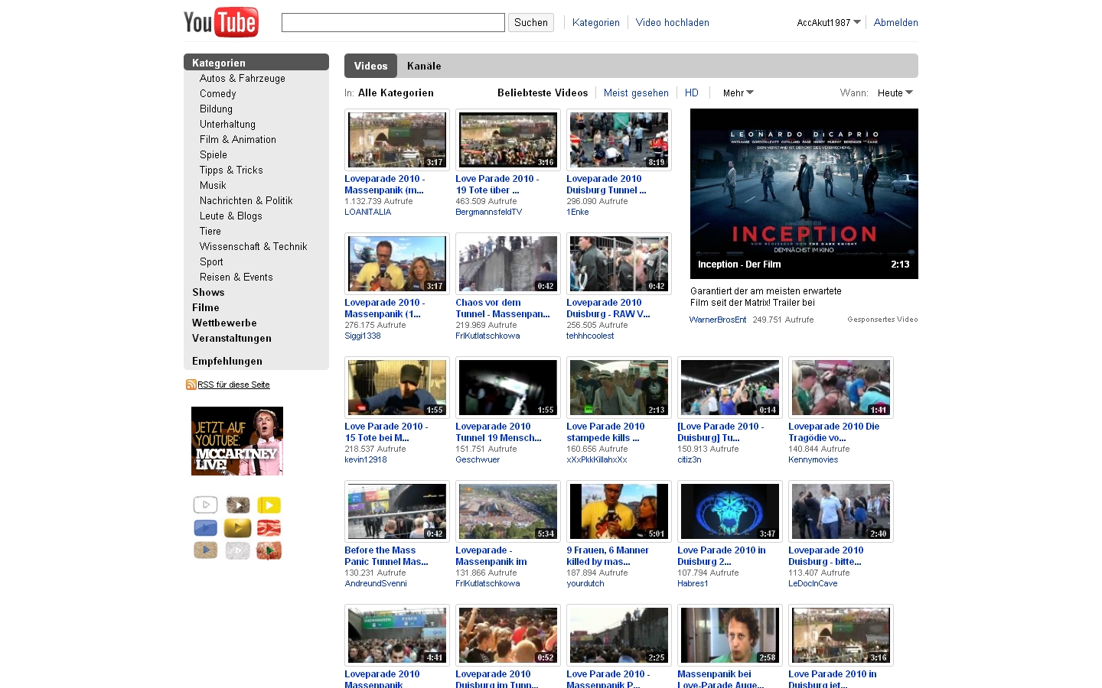Switch to the Videos tab
1102x688 pixels.
point(370,66)
